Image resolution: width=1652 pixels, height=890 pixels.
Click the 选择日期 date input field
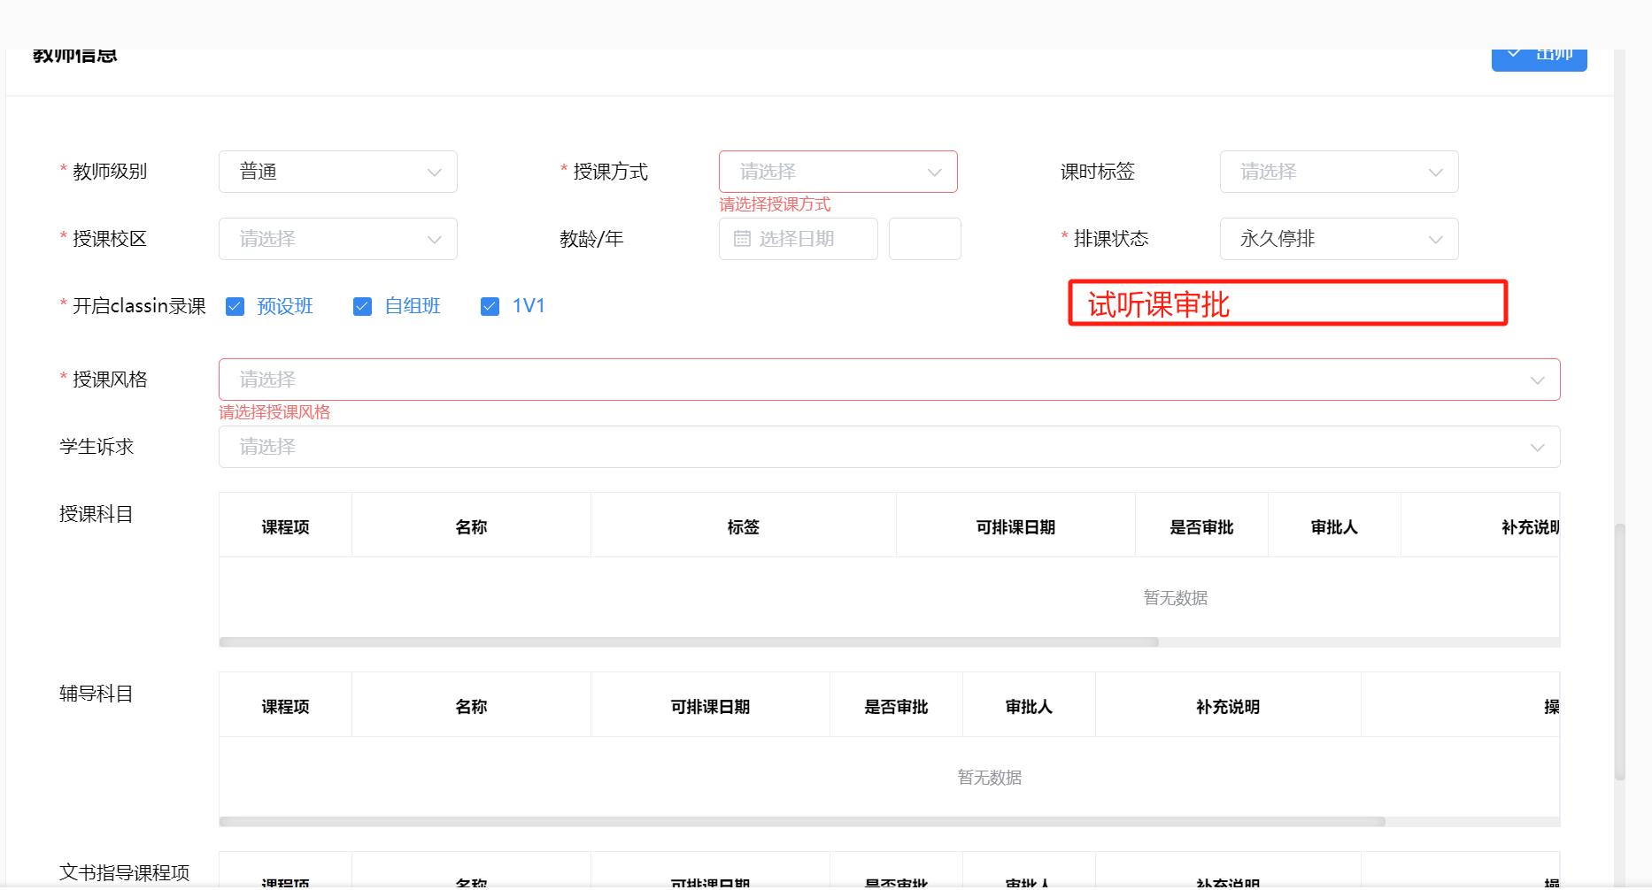point(806,239)
